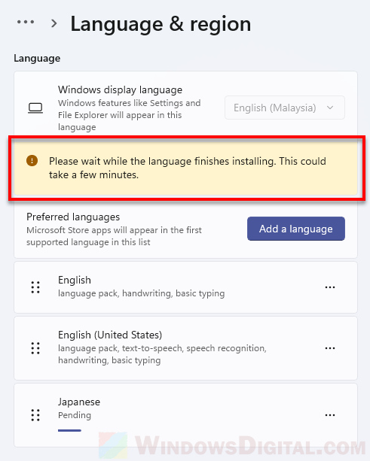Click the Windows features like Settings description
Viewport: 370px width, 461px height.
130,115
